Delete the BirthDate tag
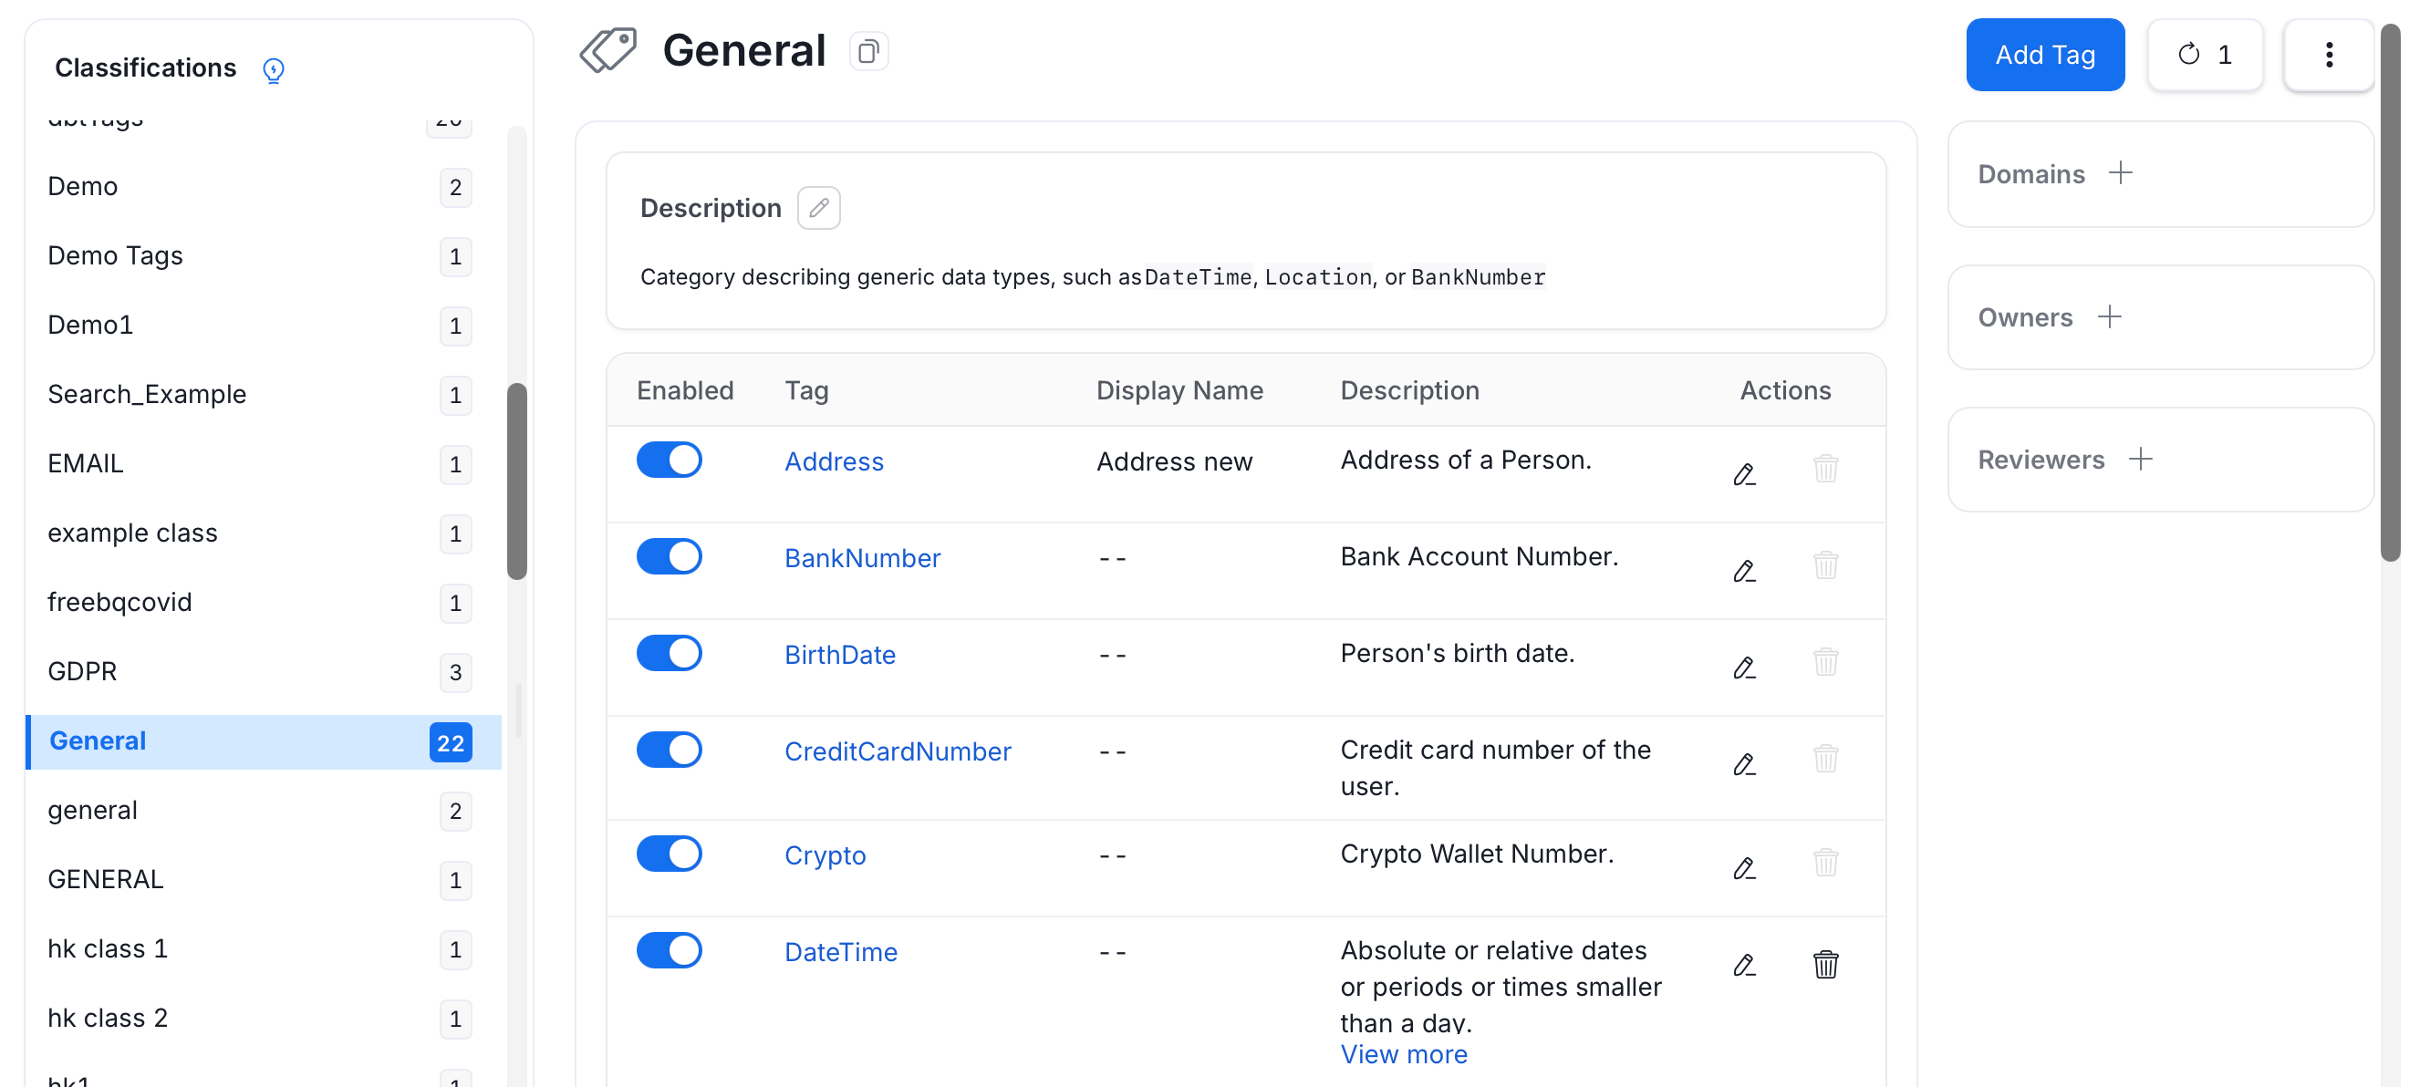2430x1087 pixels. tap(1825, 662)
